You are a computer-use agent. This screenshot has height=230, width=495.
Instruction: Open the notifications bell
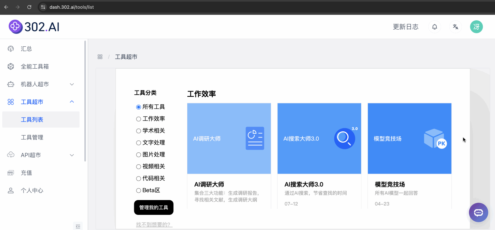[434, 27]
